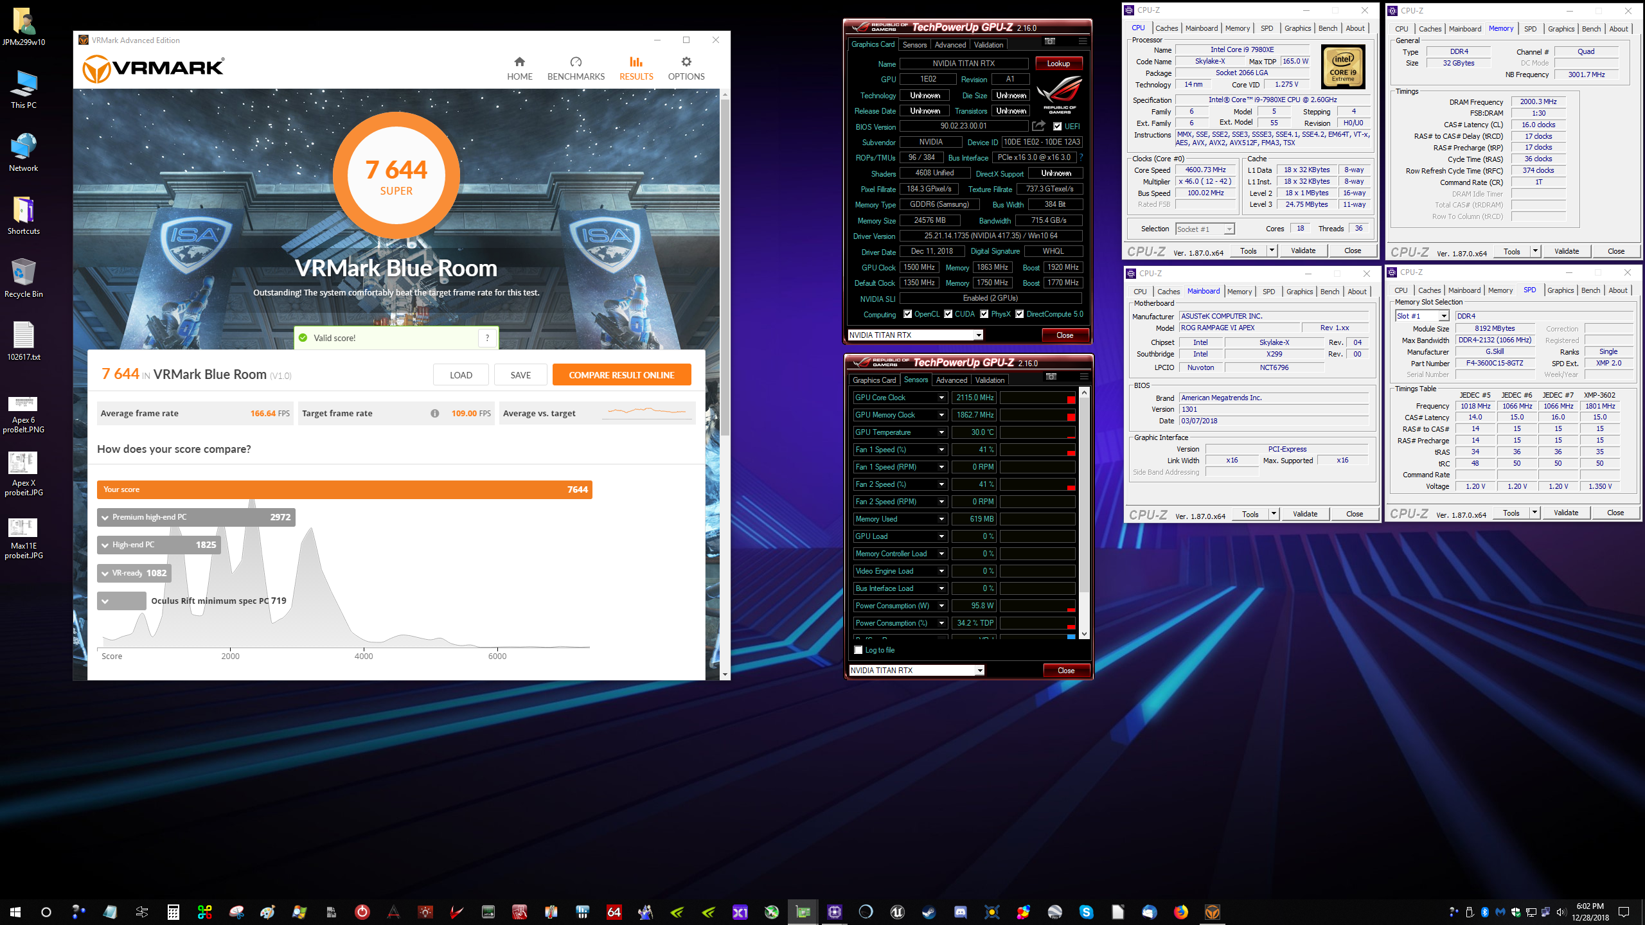Open GPU Temperature sensor dropdown
The height and width of the screenshot is (925, 1645).
click(x=941, y=432)
